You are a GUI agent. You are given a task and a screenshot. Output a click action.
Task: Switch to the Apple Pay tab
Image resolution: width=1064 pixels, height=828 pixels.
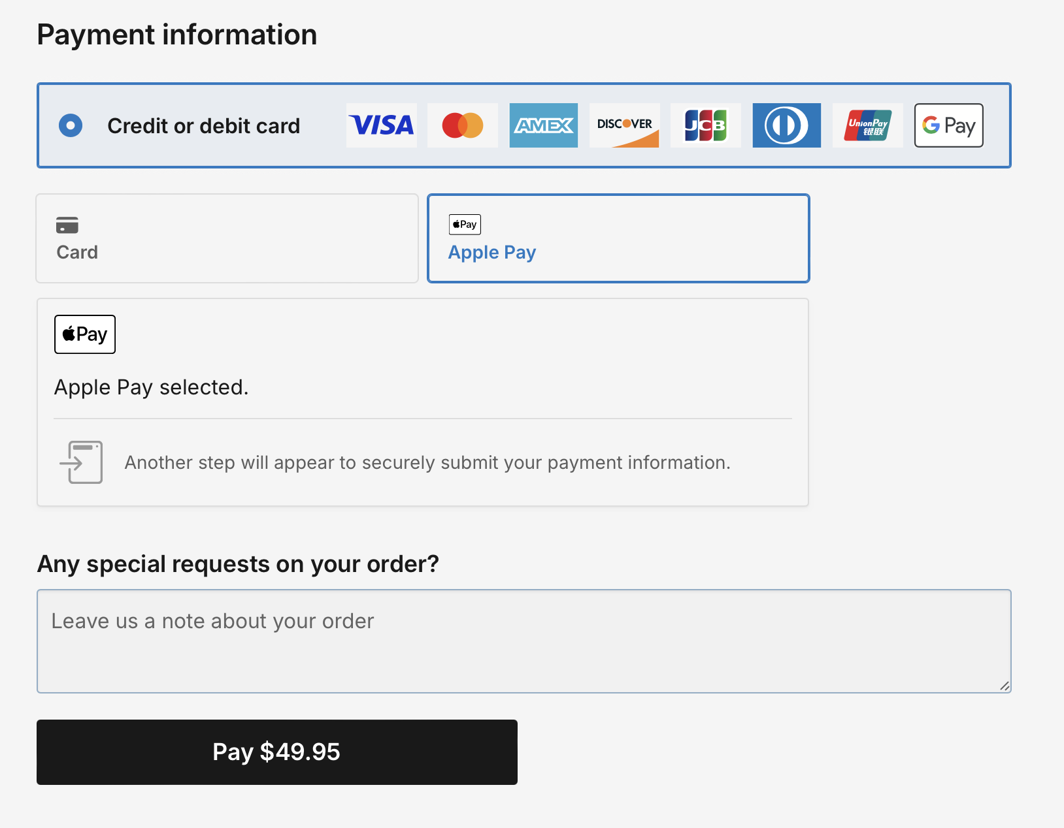click(x=618, y=238)
